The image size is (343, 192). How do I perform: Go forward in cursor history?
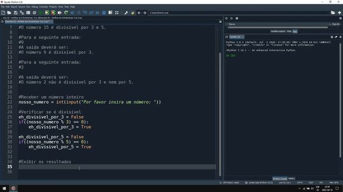145,13
